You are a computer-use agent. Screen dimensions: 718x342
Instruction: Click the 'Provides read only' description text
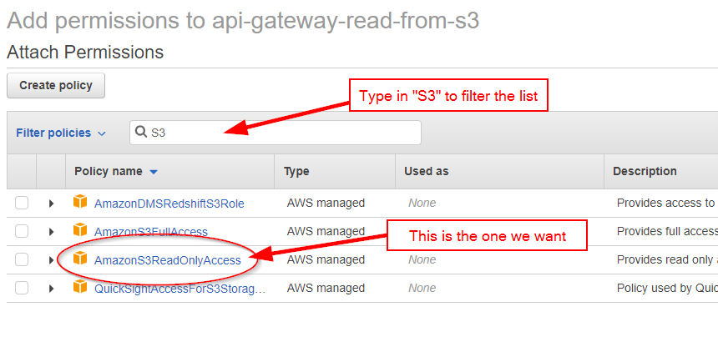click(667, 259)
